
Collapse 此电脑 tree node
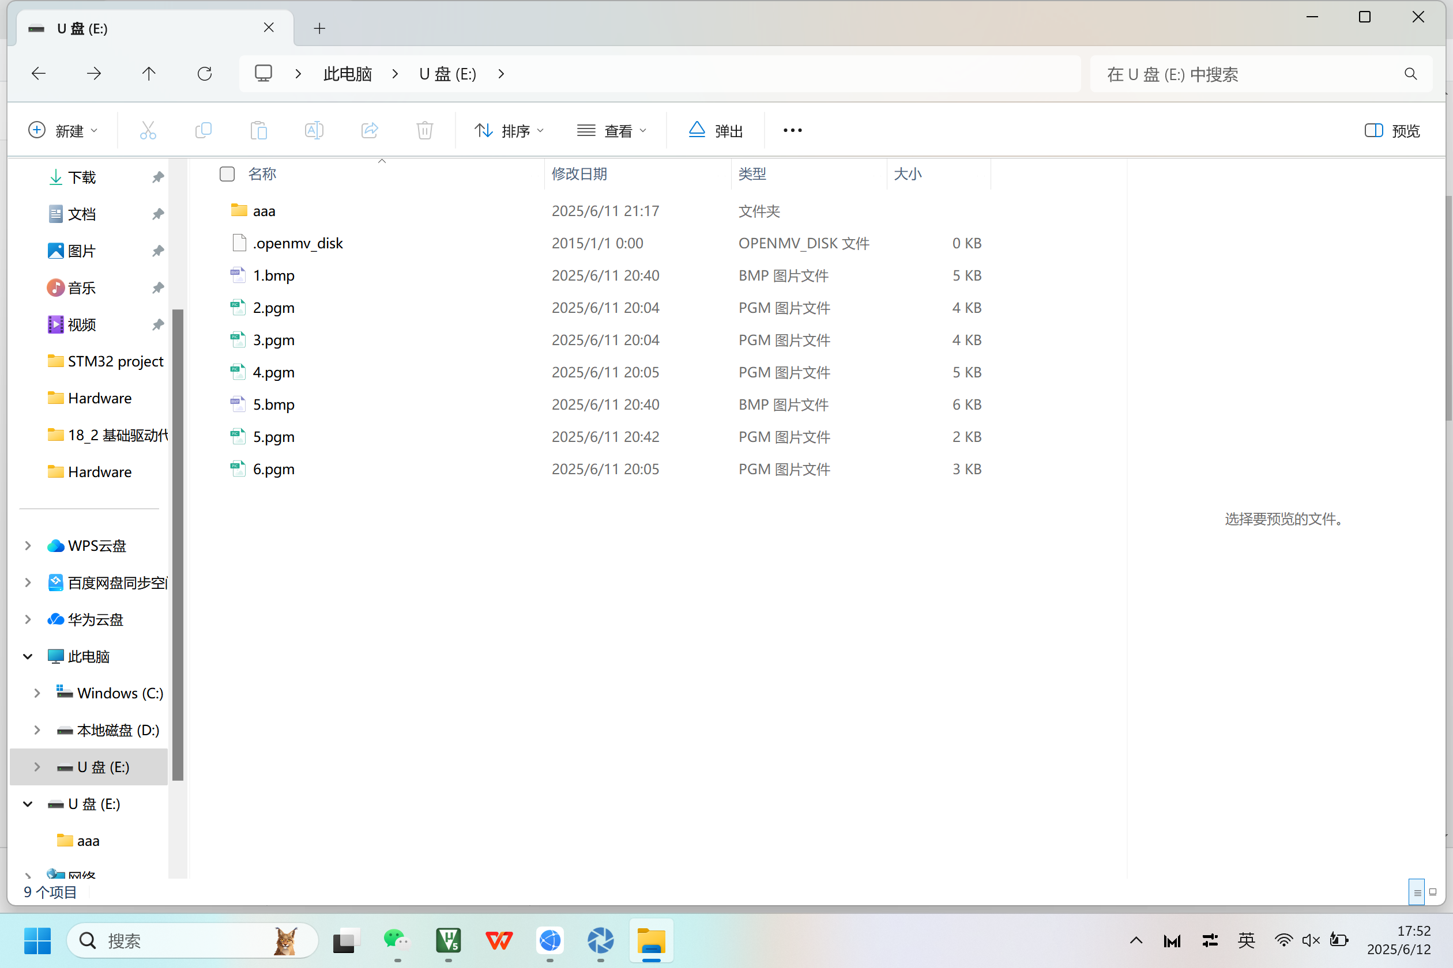point(28,656)
